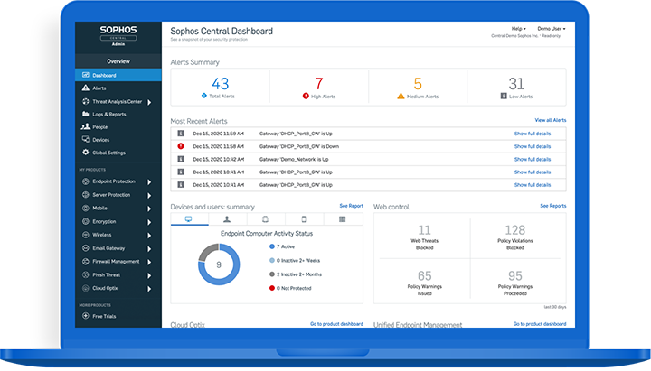This screenshot has height=371, width=651.
Task: Expand the Firewall Management submenu arrow
Action: pyautogui.click(x=150, y=262)
